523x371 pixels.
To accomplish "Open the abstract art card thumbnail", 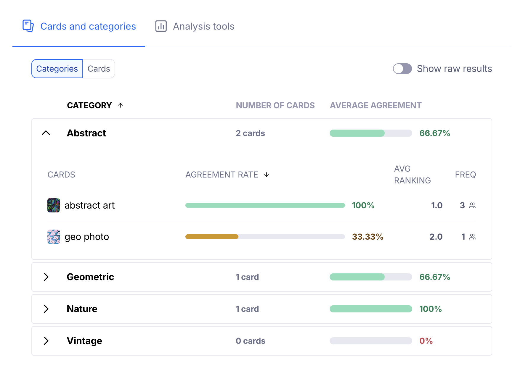I will [54, 205].
